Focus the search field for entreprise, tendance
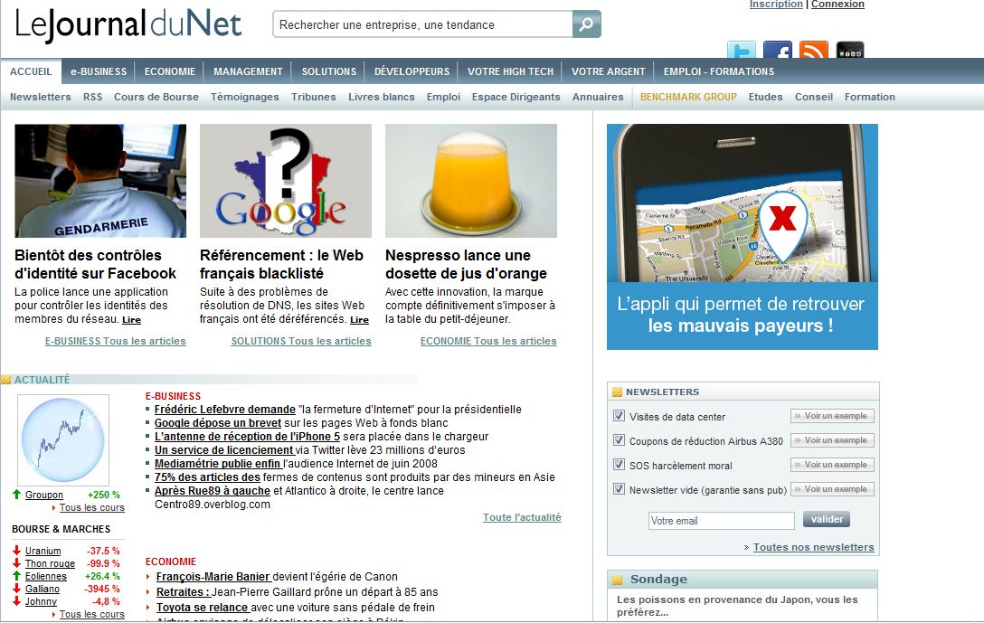This screenshot has height=623, width=984. point(423,24)
